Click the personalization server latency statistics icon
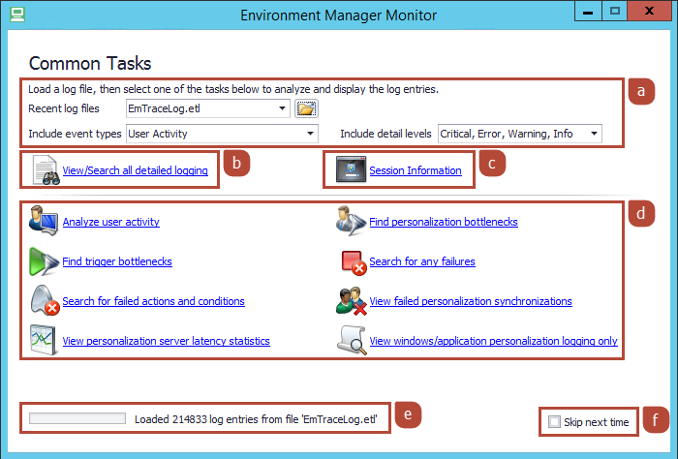The image size is (678, 459). [x=44, y=341]
